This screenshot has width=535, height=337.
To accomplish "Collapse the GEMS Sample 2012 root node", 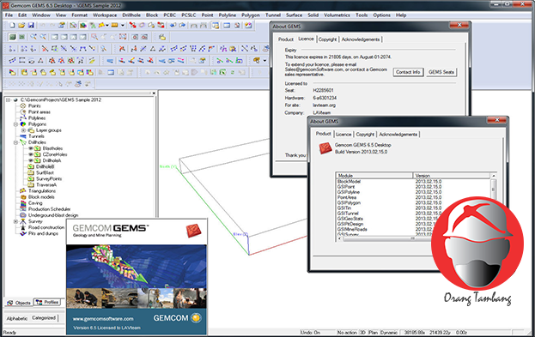I will pos(8,99).
